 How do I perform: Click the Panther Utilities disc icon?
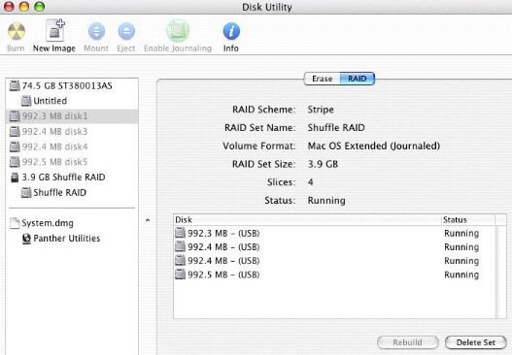tap(26, 239)
